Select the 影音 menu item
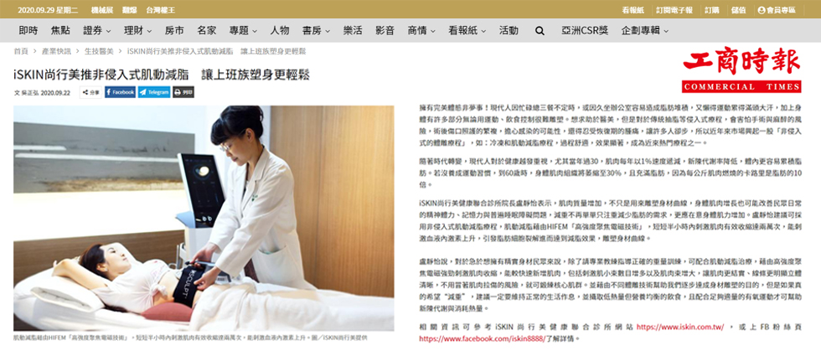 (x=385, y=30)
